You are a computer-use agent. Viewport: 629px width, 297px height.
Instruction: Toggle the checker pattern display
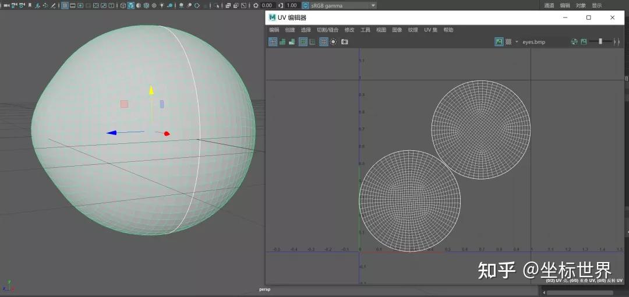tap(508, 42)
